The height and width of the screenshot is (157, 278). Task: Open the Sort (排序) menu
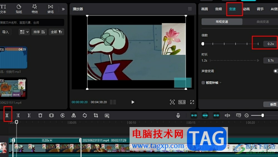(39, 32)
